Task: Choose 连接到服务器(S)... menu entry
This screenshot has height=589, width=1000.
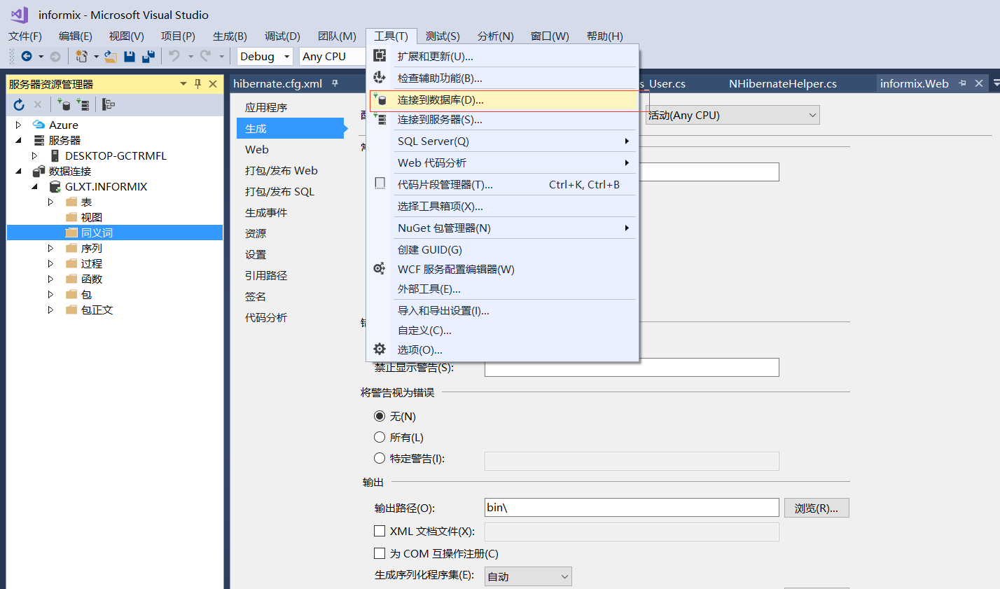Action: (x=504, y=120)
